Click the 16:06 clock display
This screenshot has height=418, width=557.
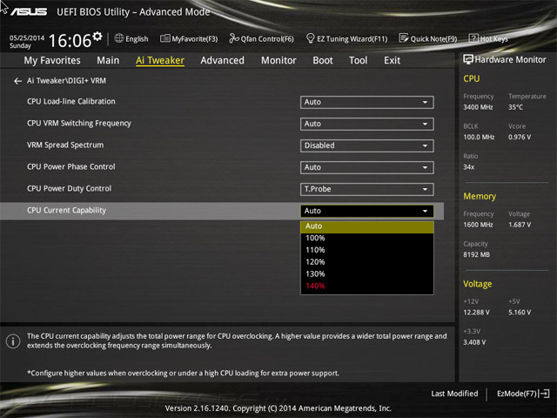(70, 40)
